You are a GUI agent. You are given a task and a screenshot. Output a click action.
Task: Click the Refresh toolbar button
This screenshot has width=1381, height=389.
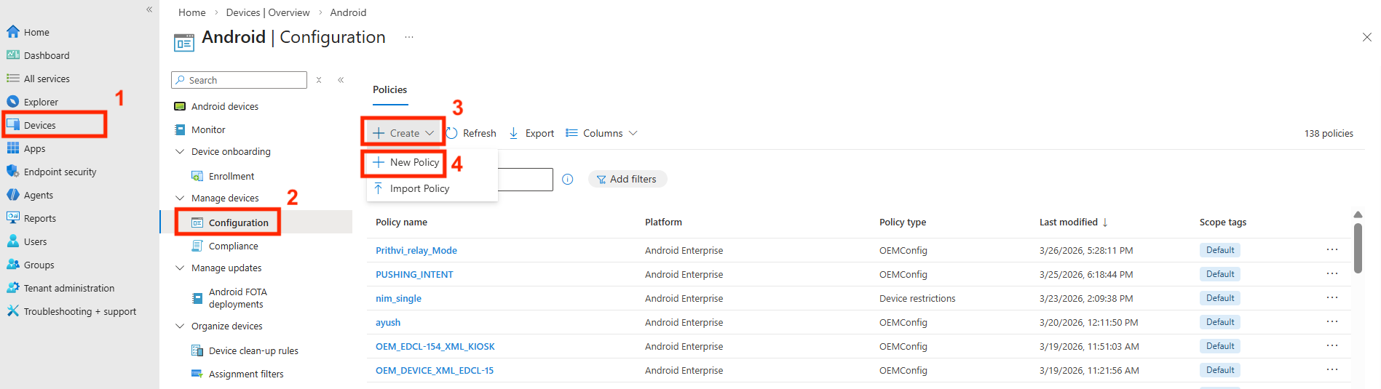(471, 133)
